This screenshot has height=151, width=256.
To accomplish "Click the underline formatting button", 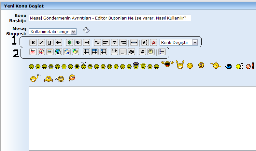I will tap(50, 42).
